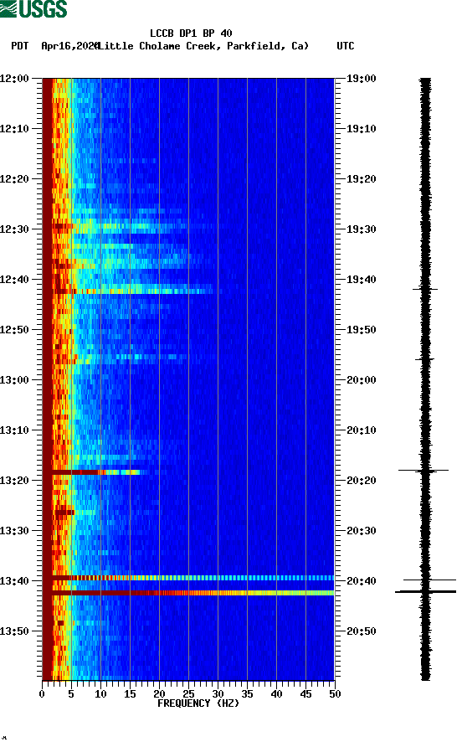Click the yellow-green event band near 12:42

click(x=132, y=290)
